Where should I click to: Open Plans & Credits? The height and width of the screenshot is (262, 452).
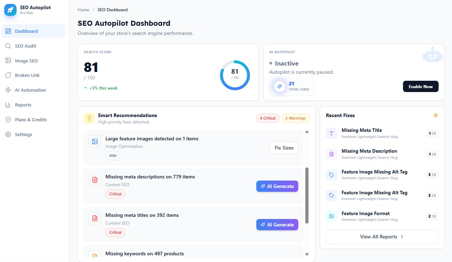pos(33,120)
